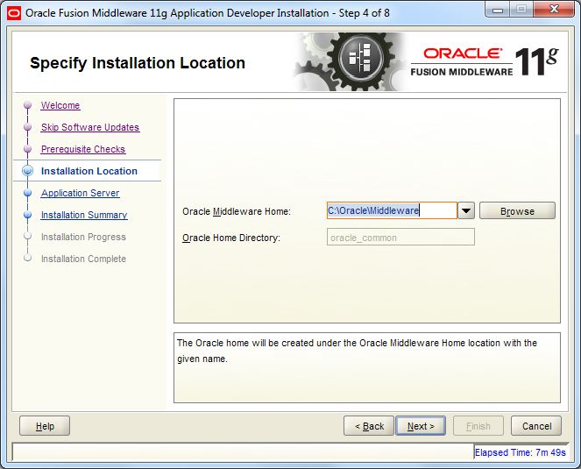This screenshot has width=581, height=469.
Task: Click the Installation Progress bullet icon
Action: (27, 236)
